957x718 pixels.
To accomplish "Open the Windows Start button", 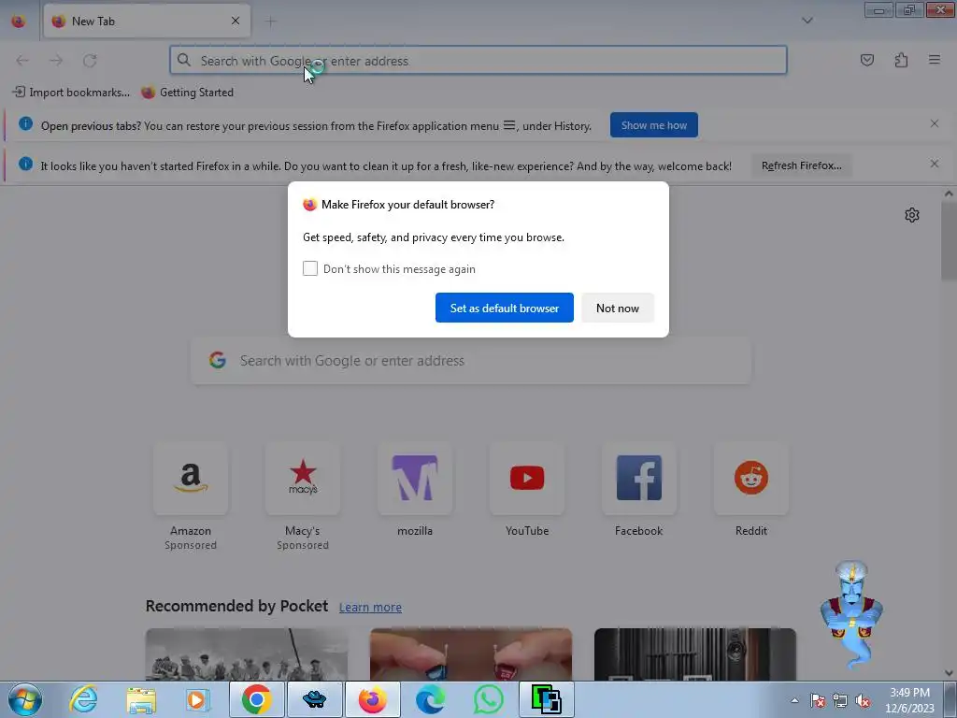I will coord(25,699).
